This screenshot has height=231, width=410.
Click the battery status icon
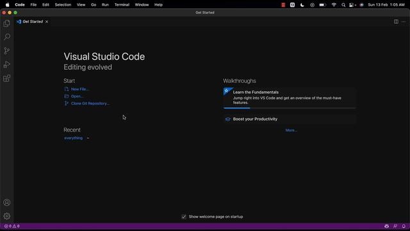pos(323,4)
